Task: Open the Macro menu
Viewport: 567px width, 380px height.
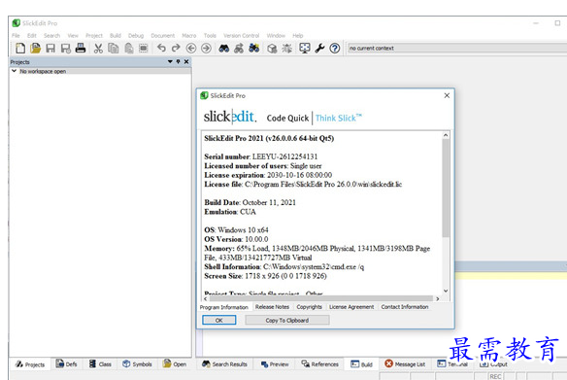Action: tap(188, 35)
